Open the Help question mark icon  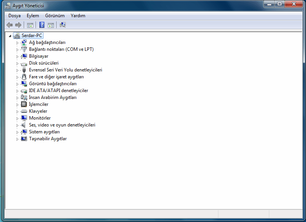42,25
